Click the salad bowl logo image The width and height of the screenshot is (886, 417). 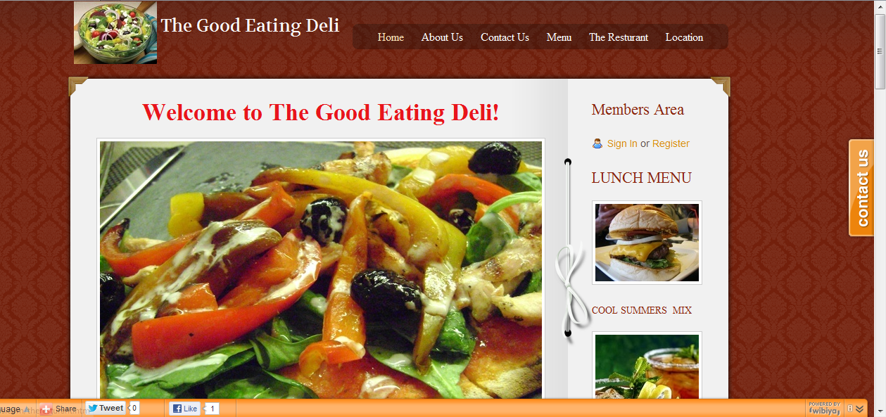tap(115, 33)
